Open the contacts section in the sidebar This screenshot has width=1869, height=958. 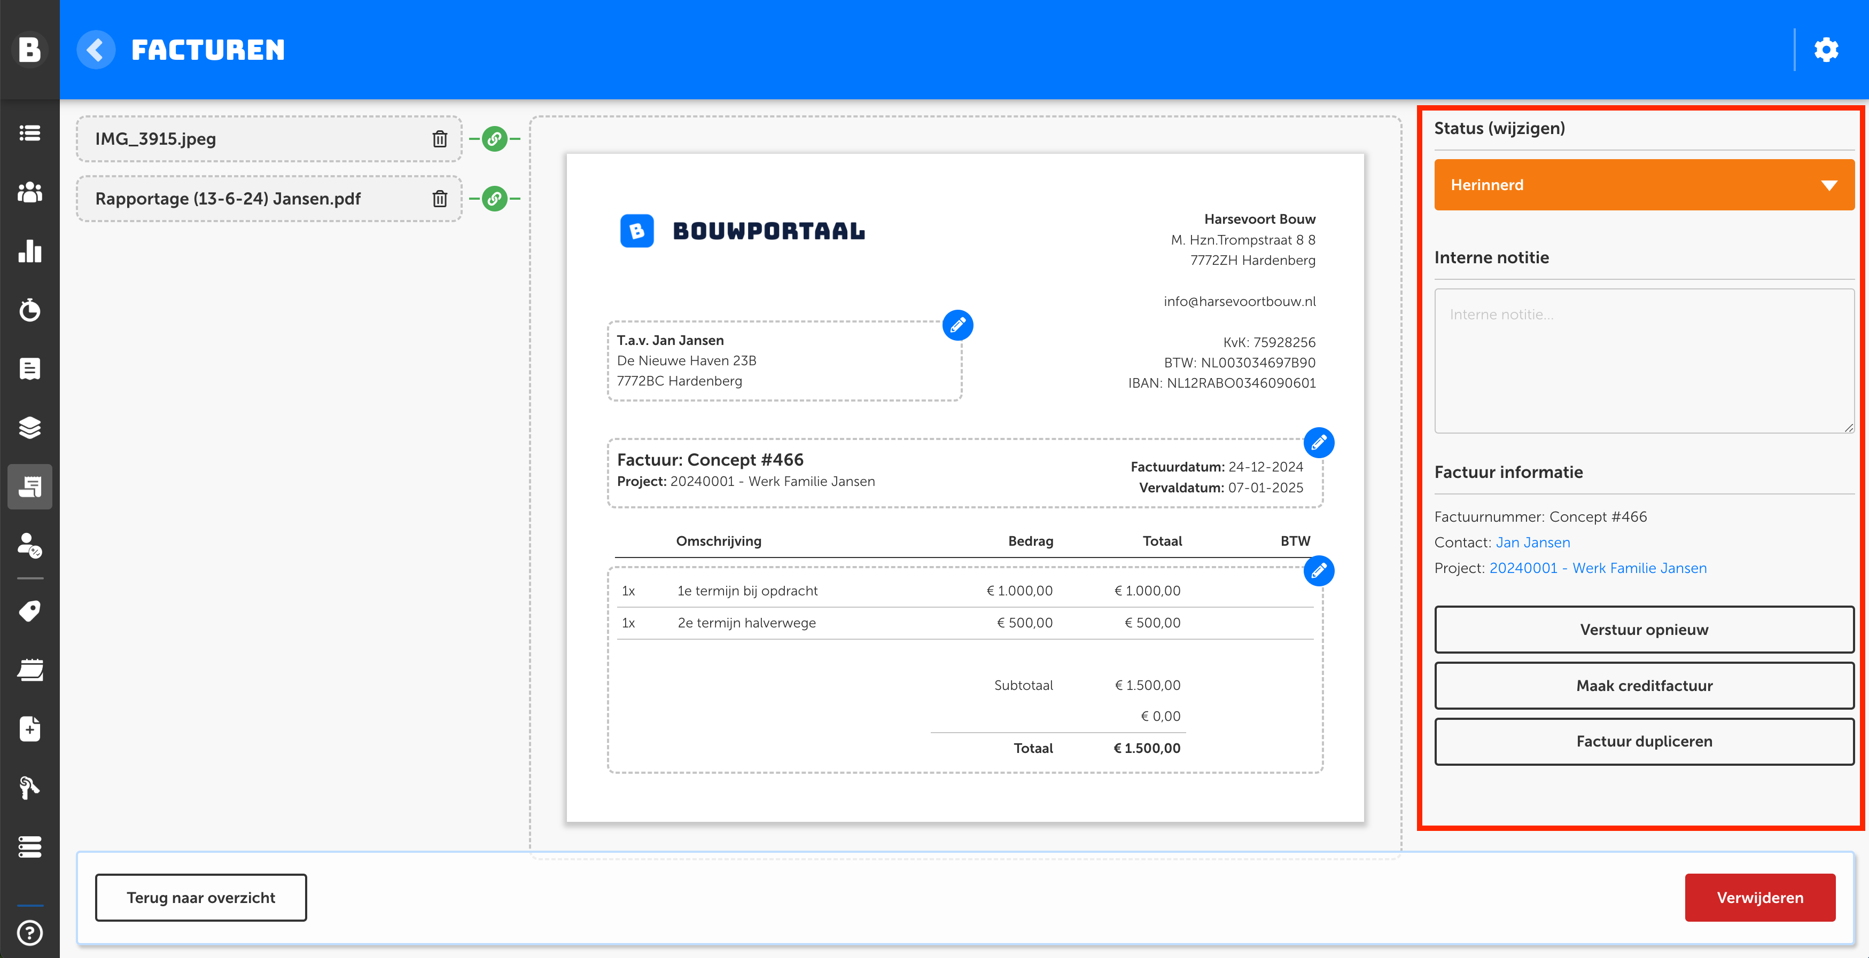coord(30,192)
